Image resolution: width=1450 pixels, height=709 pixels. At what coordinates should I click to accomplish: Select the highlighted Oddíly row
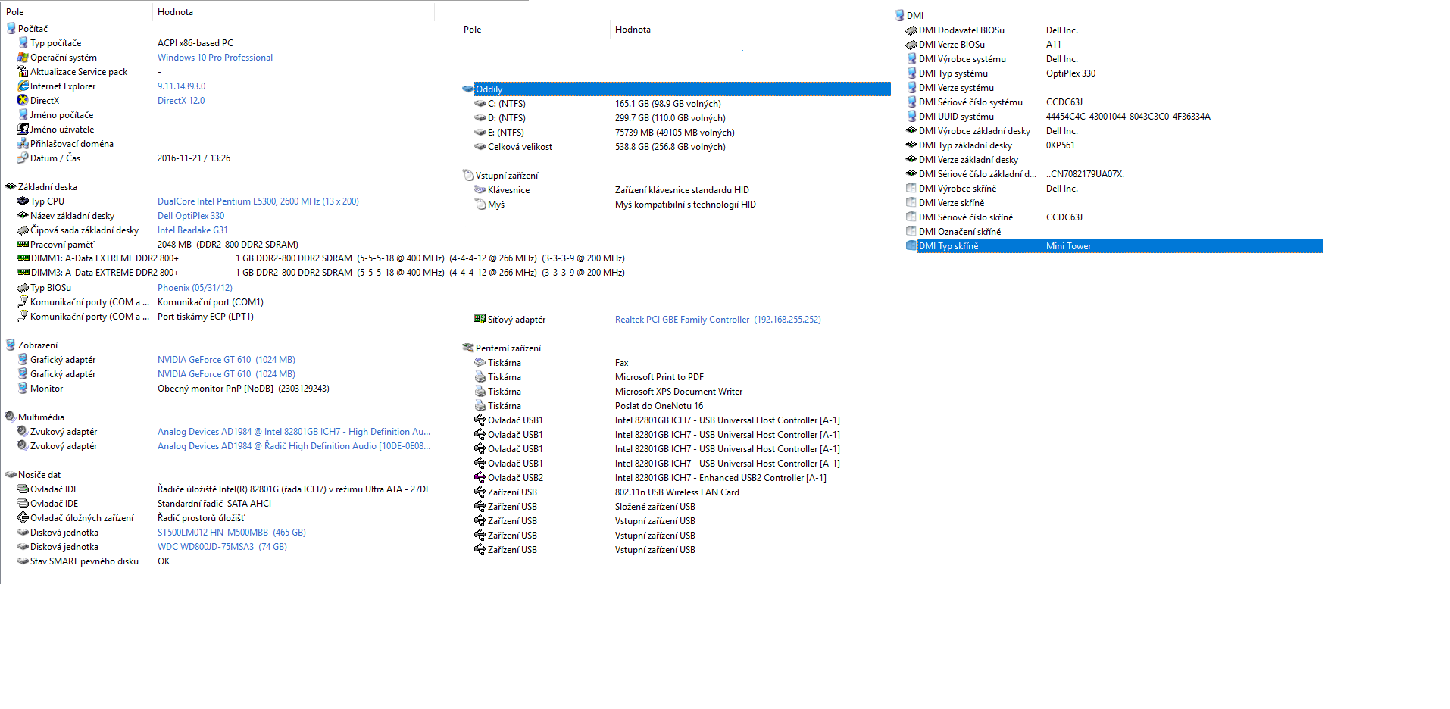tap(682, 89)
